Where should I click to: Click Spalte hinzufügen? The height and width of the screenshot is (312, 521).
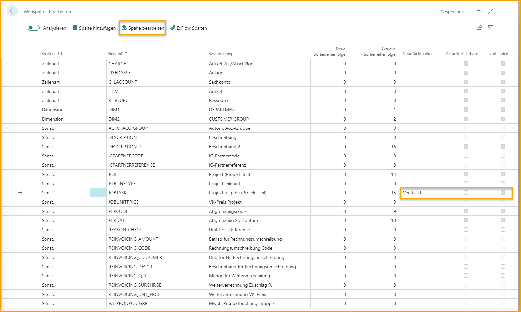click(94, 28)
